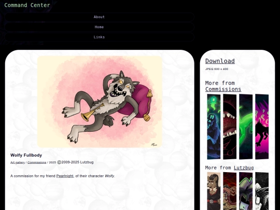Open the red monster Lutzbug thumbnail
Image resolution: width=280 pixels, height=210 pixels.
230,191
